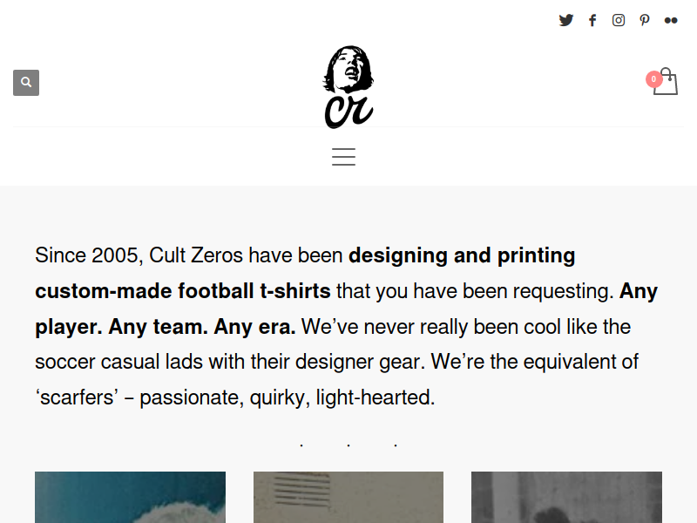Click the Pinterest icon in header
This screenshot has height=523, width=697.
[645, 20]
